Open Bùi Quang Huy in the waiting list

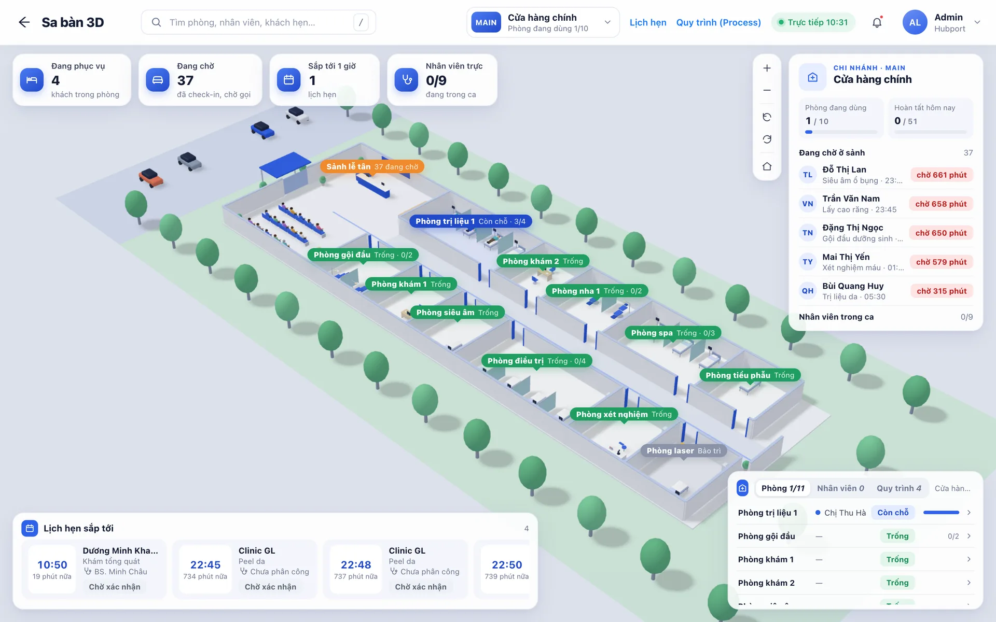[x=886, y=291]
